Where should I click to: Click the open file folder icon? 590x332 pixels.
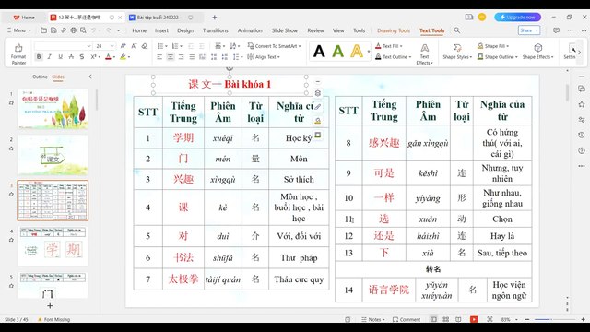(x=43, y=30)
